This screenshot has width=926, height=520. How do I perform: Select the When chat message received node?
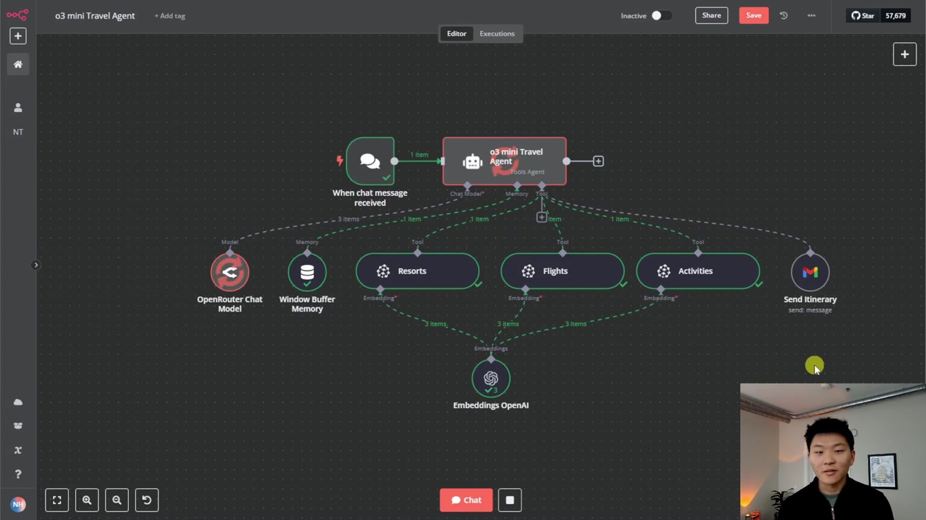(x=370, y=161)
